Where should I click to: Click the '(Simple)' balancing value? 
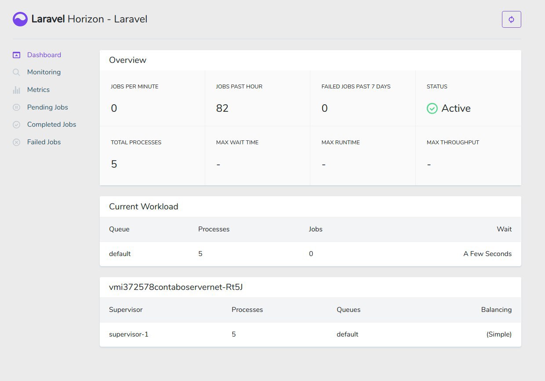[x=499, y=334]
